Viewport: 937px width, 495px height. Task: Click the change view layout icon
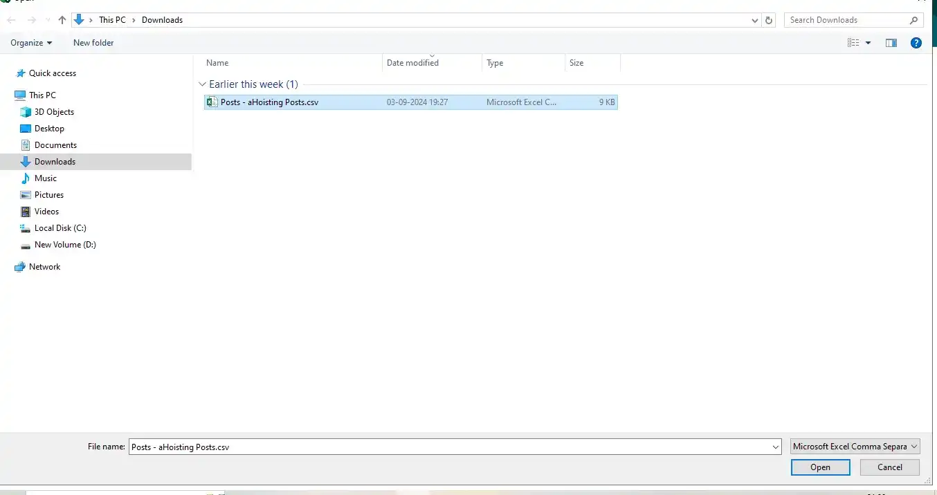pos(853,43)
